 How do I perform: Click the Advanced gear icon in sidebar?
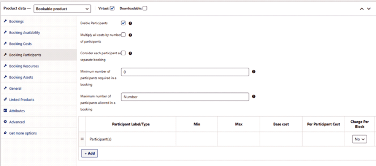5,122
